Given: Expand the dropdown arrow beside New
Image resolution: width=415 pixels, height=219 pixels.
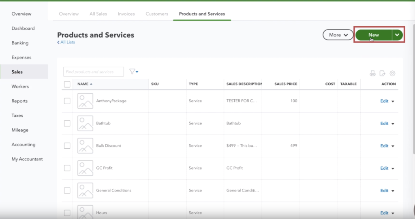Looking at the screenshot, I should pos(398,35).
